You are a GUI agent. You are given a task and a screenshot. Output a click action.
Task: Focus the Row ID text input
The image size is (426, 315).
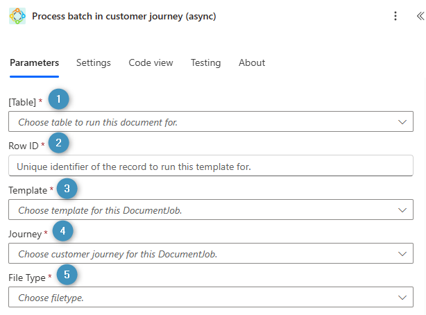[x=210, y=166]
